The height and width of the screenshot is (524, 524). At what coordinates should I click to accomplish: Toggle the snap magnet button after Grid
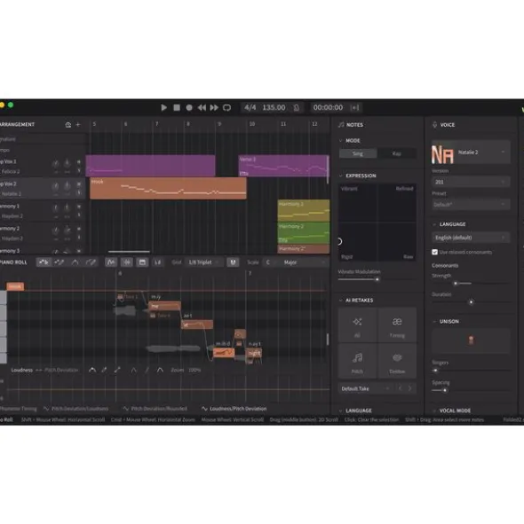(x=233, y=262)
